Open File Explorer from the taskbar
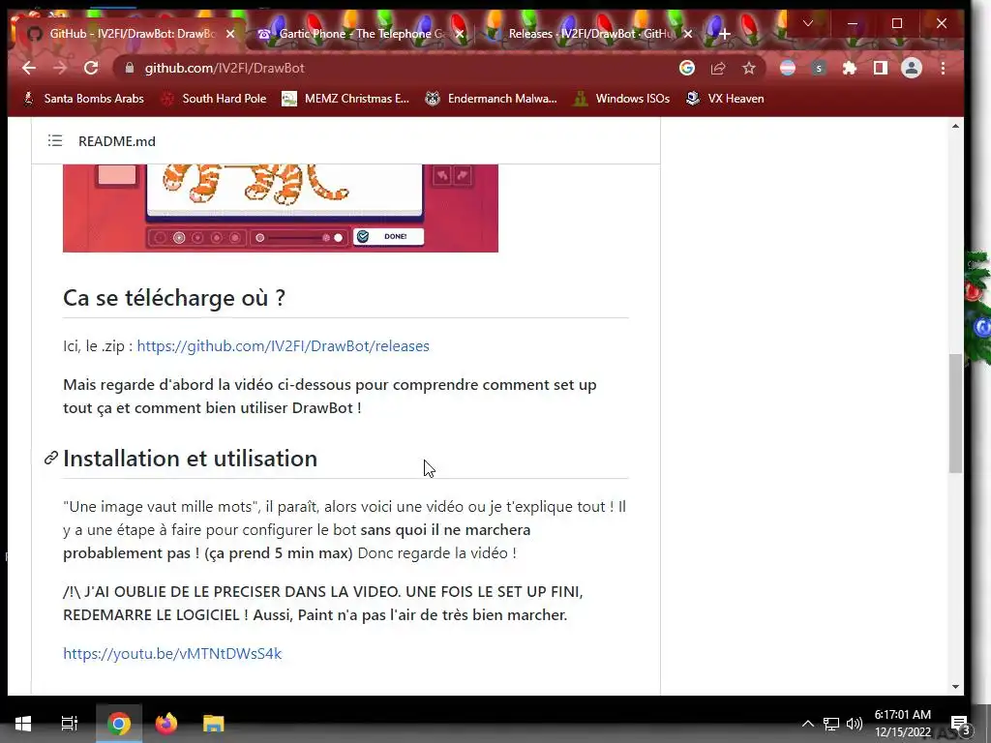The image size is (991, 743). click(214, 724)
